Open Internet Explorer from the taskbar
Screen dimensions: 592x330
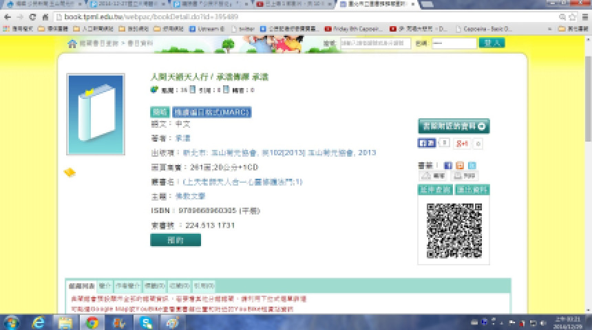39,322
